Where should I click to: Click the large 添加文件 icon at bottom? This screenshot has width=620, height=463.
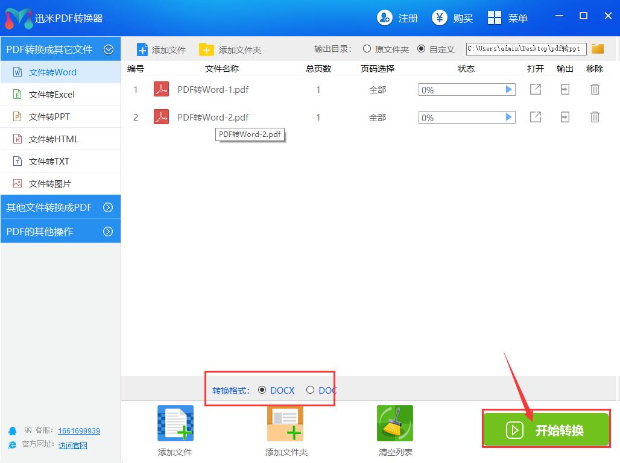[174, 423]
